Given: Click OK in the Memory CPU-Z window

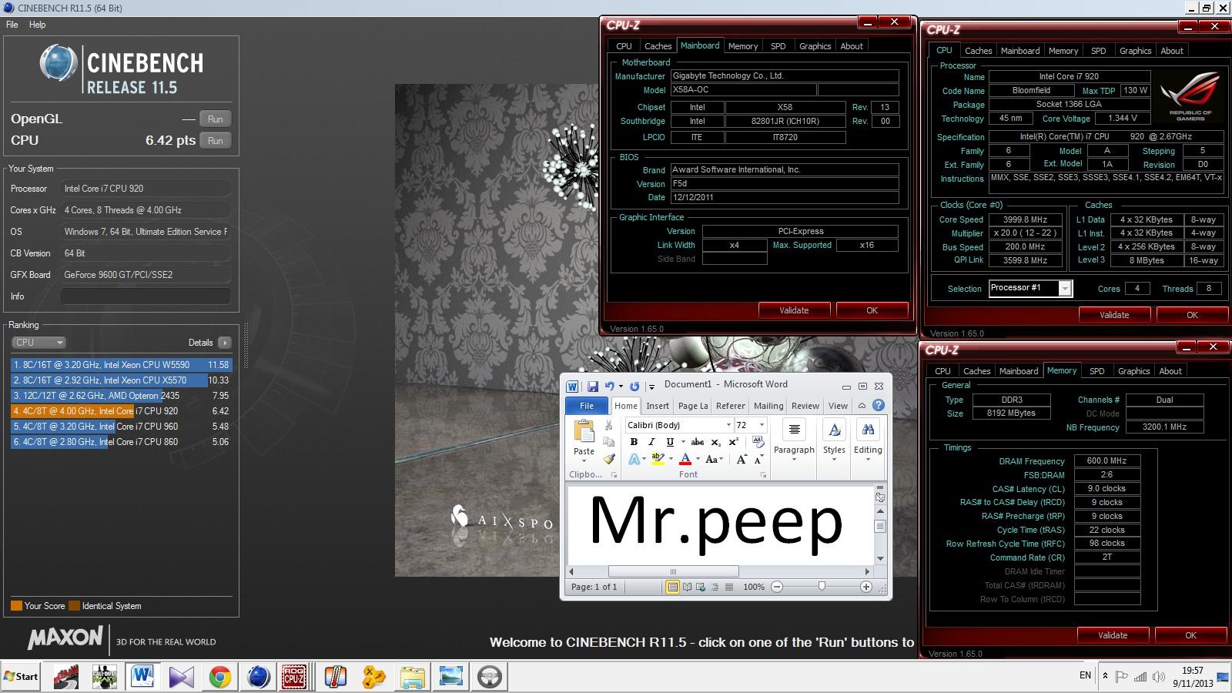Looking at the screenshot, I should coord(1190,635).
